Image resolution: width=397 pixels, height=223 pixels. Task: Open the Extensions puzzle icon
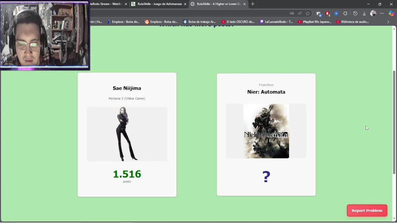[x=345, y=13]
